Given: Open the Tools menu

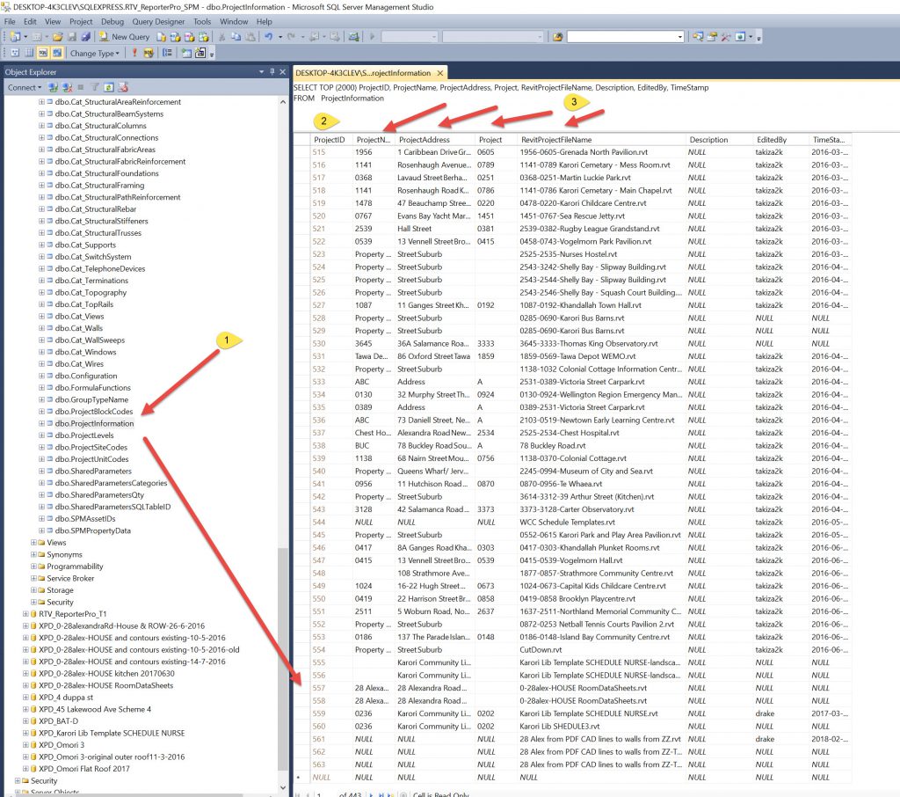Looking at the screenshot, I should (x=202, y=21).
